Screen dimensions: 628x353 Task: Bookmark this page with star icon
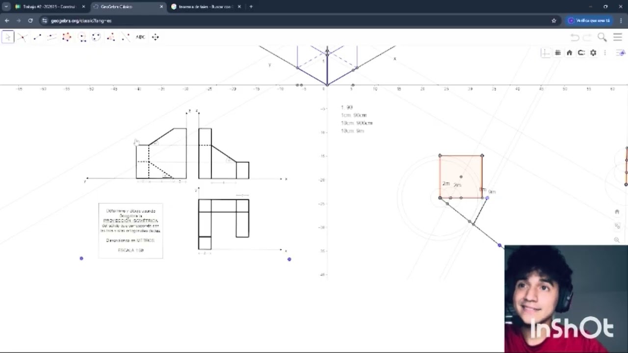click(x=554, y=21)
